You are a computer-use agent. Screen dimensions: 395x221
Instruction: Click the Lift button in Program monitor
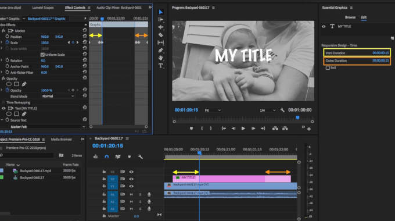click(x=275, y=129)
